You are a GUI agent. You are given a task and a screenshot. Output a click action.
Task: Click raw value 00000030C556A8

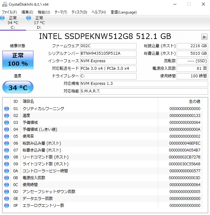click(185, 164)
